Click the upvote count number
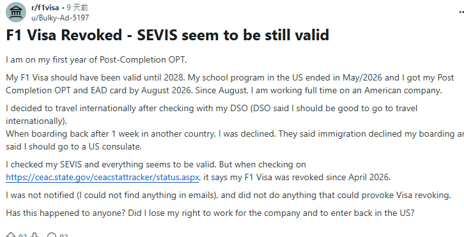464x237 pixels. pos(22,236)
